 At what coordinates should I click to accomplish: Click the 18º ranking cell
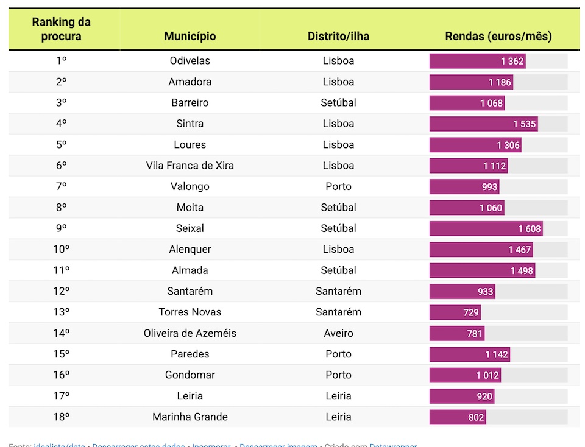coord(61,417)
